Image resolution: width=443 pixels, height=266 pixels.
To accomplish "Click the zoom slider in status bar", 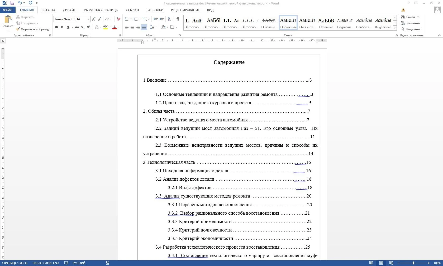I will tap(413, 263).
